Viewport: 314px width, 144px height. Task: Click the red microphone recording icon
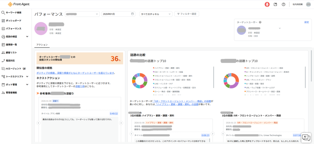tap(267, 4)
